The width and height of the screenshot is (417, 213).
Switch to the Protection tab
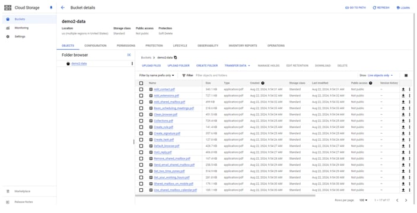[154, 46]
